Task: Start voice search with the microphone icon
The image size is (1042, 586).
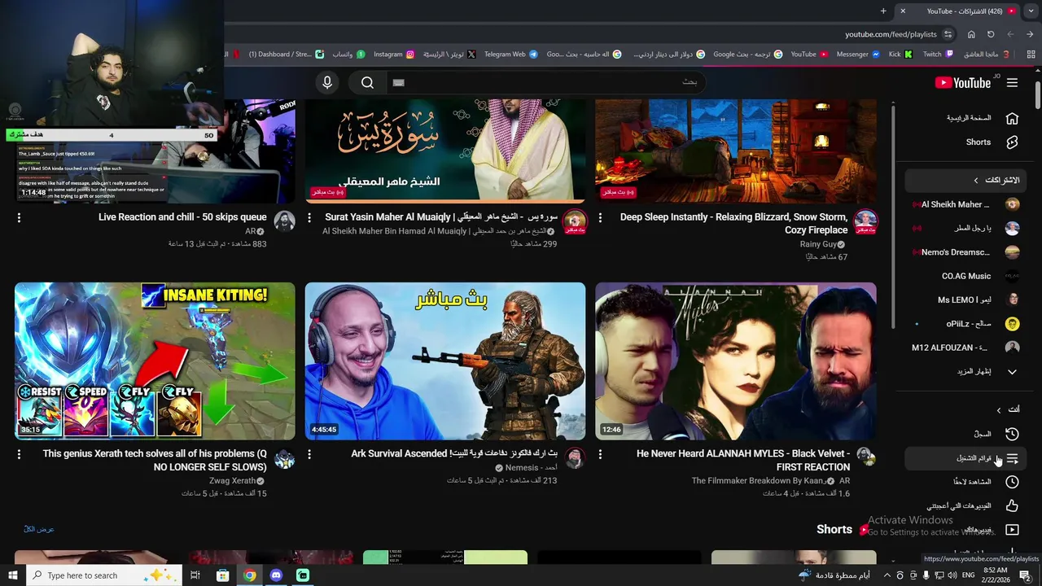Action: 327,82
